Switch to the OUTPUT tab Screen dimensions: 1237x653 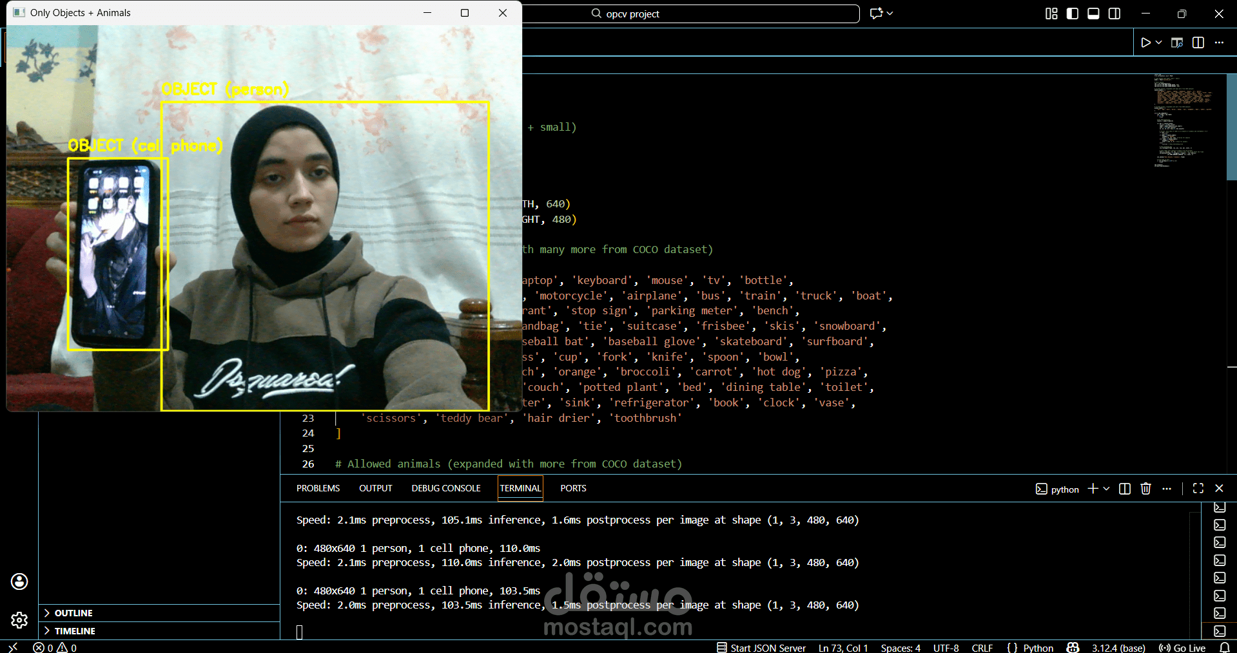tap(376, 488)
